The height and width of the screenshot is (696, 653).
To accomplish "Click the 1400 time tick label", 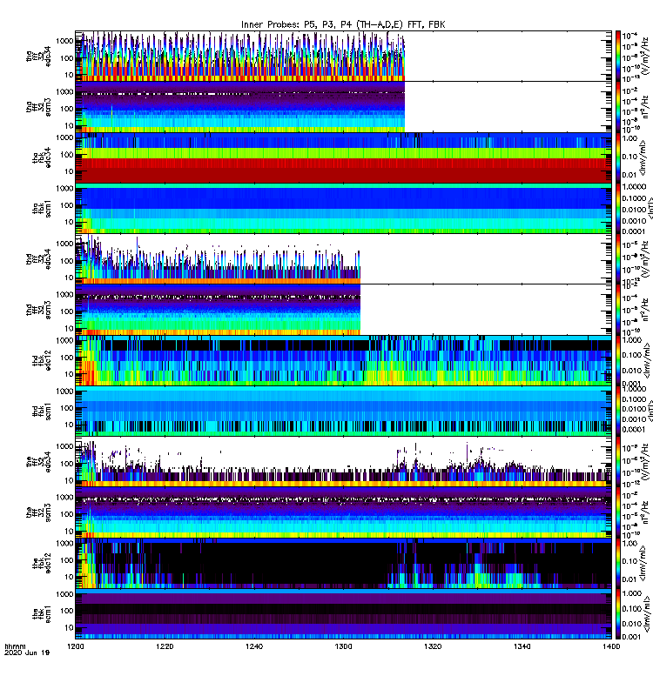I will coord(611,646).
